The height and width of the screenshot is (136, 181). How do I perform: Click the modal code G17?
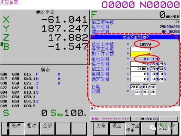pyautogui.click(x=4, y=79)
